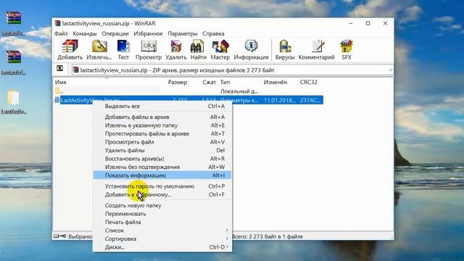Select Печать файла entry
464x261 pixels.
(162, 222)
